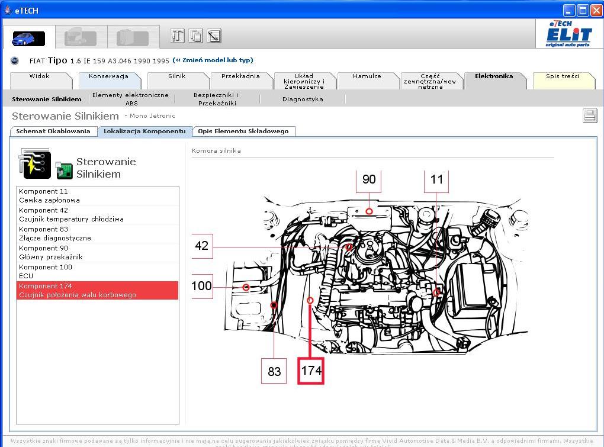Click the red marker for component 174
The height and width of the screenshot is (447, 604).
coord(310,300)
